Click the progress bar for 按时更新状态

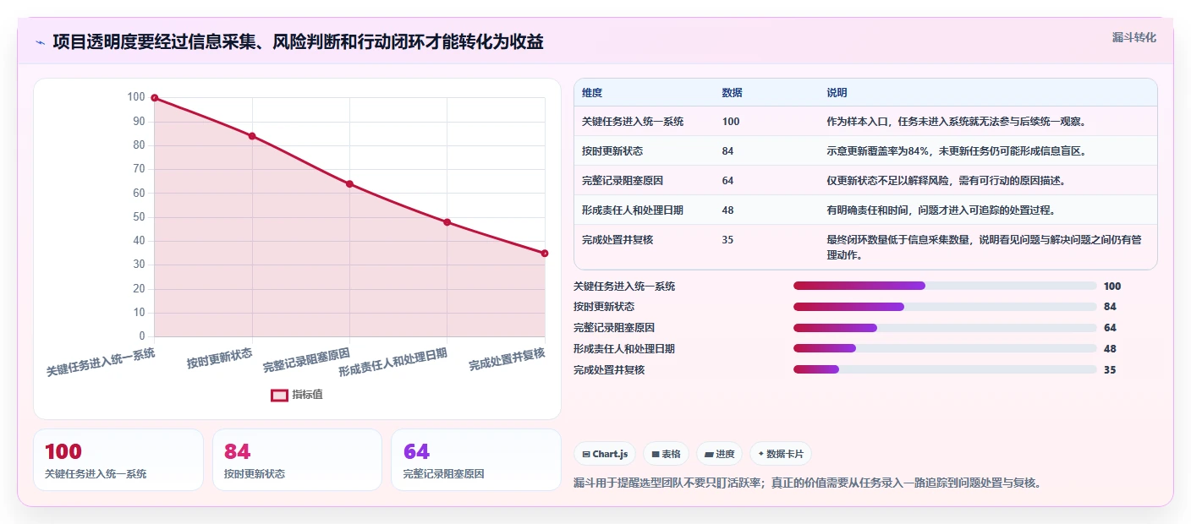click(x=945, y=307)
